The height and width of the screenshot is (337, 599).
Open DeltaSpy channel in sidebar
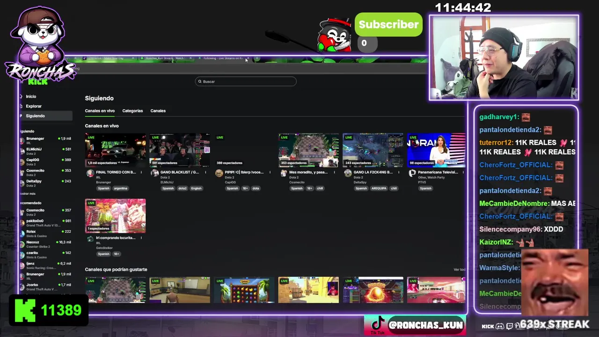[x=45, y=183]
